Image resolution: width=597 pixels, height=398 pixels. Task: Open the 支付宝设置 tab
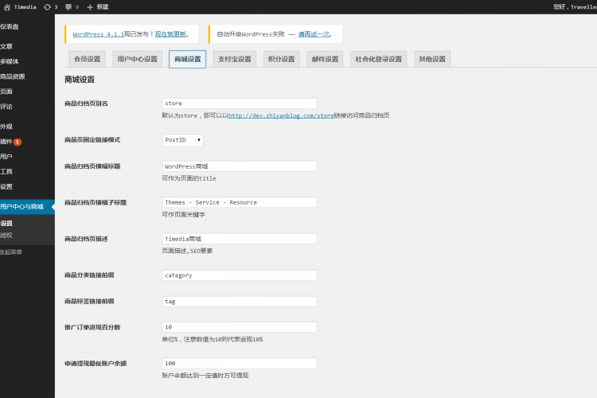coord(235,59)
